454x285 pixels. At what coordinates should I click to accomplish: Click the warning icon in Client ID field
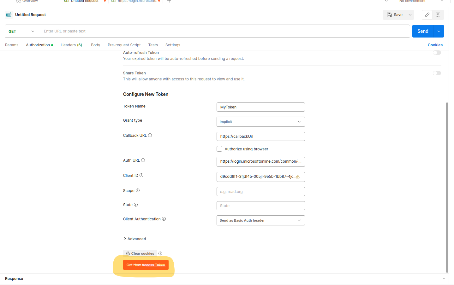[x=297, y=177]
